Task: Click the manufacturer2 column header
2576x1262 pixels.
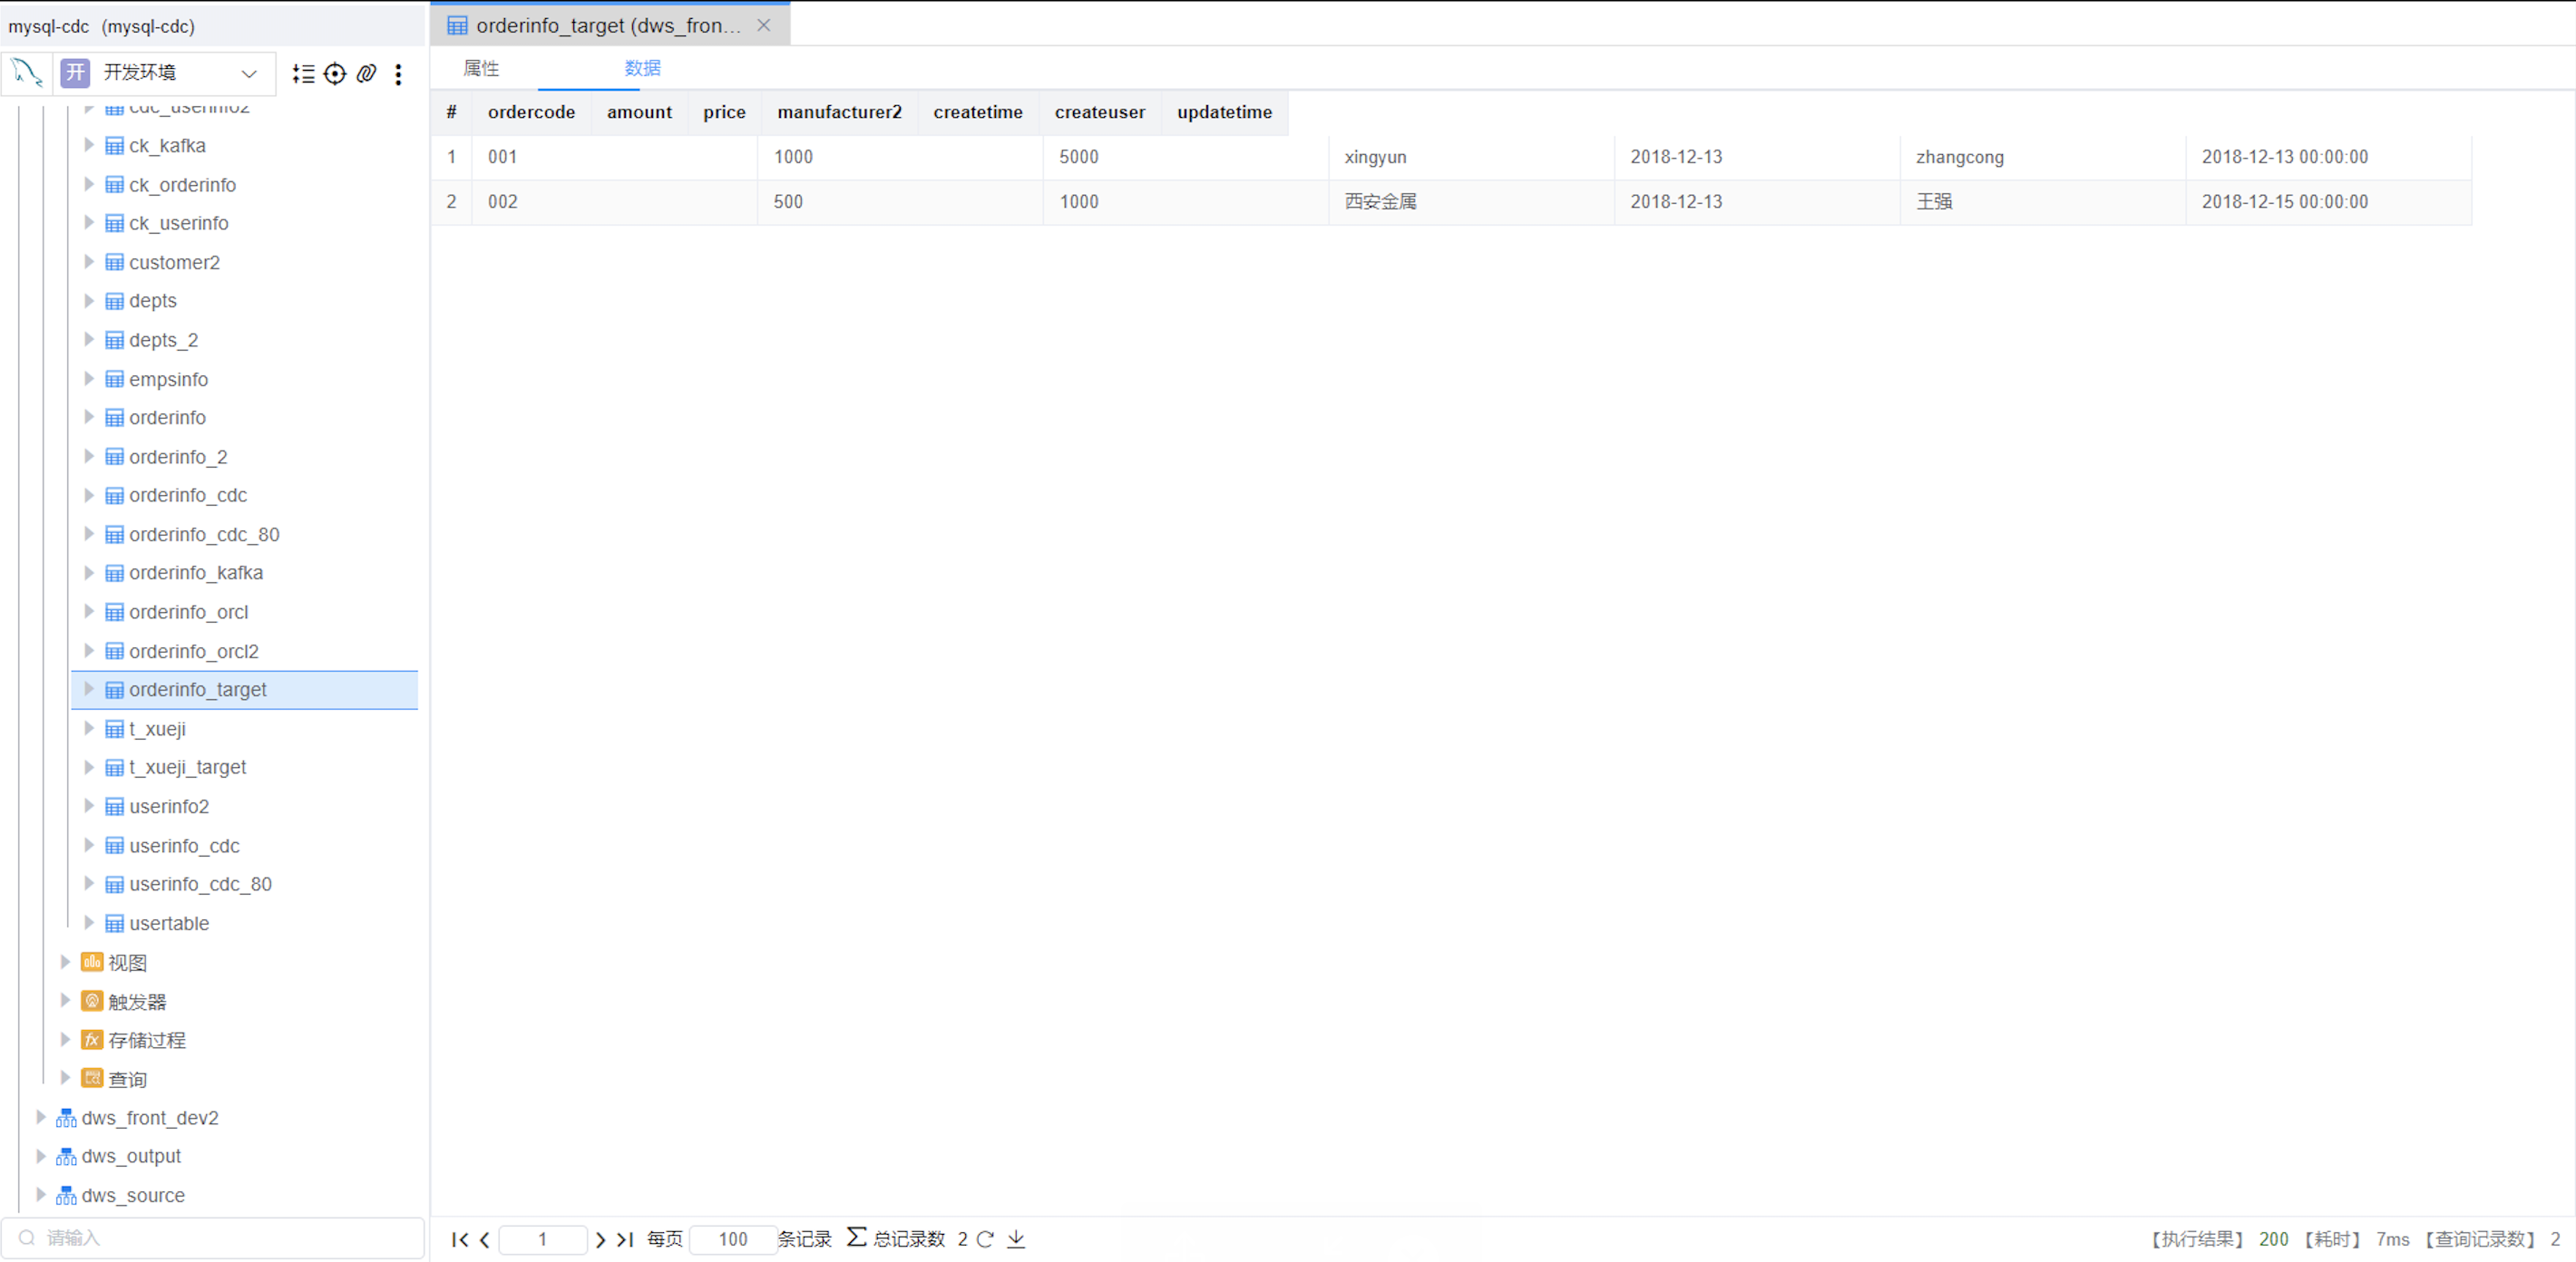Action: [x=839, y=112]
